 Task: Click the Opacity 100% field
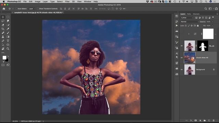208,22
